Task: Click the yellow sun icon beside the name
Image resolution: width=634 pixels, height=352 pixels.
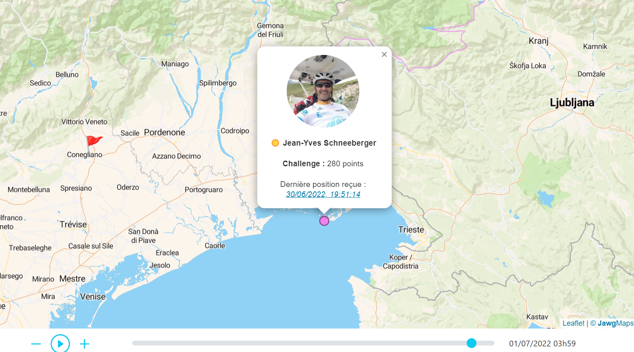Action: [x=275, y=143]
